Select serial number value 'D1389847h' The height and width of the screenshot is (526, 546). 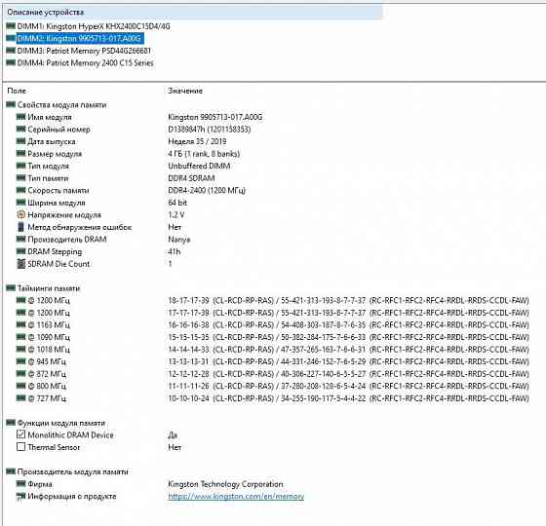tap(186, 130)
